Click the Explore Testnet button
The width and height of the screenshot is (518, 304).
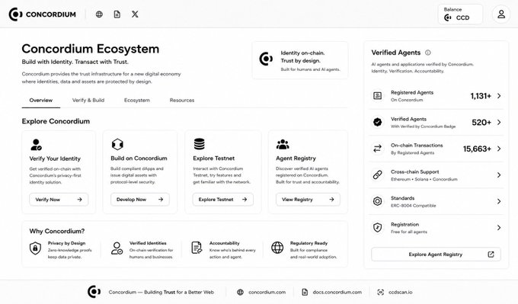tap(223, 200)
